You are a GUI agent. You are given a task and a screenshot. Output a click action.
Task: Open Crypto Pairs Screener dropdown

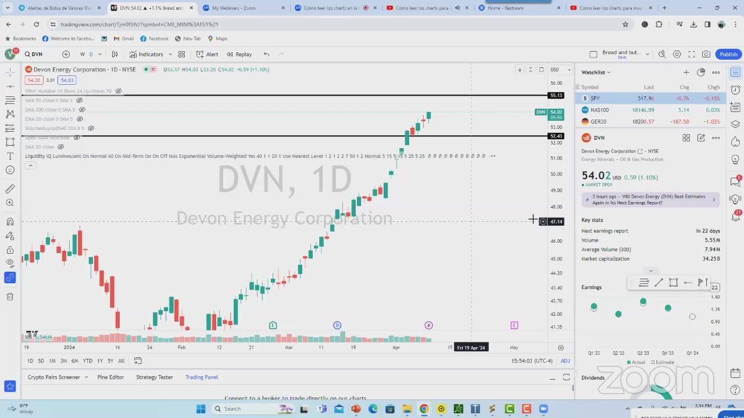tap(86, 377)
